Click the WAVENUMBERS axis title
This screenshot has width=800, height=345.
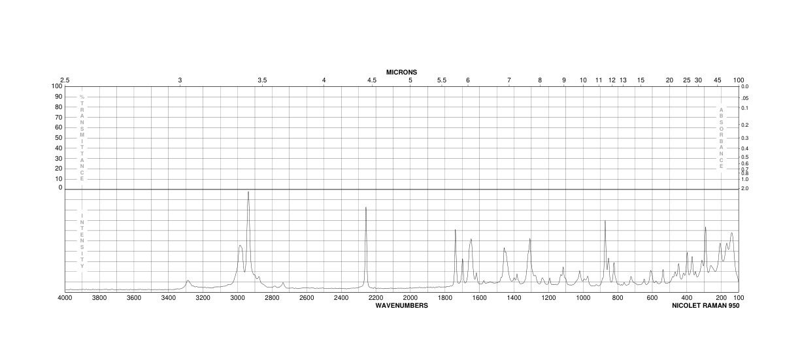coord(402,305)
